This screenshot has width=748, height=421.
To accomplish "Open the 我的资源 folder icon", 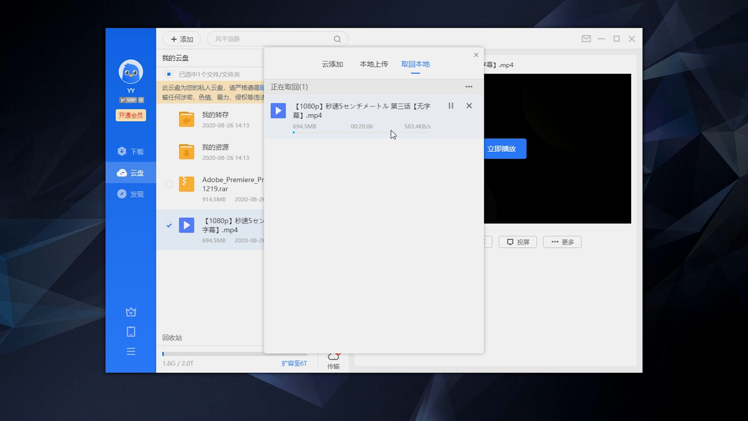I will (x=187, y=152).
